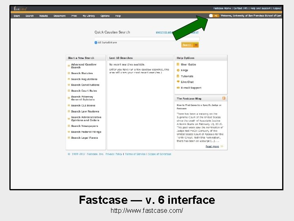Open the Start menu
The width and height of the screenshot is (294, 221).
click(17, 16)
